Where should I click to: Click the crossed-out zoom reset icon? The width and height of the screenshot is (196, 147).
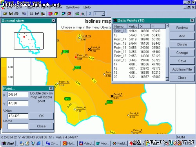tap(69, 14)
